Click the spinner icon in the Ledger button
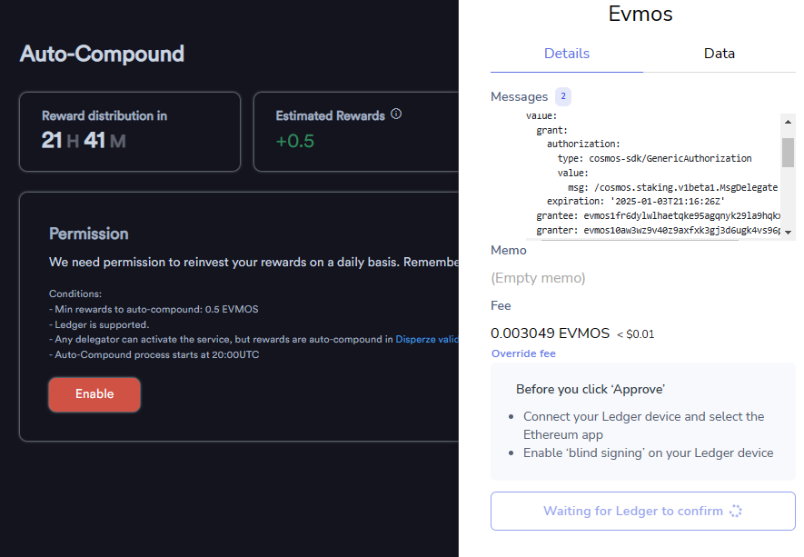804x557 pixels. 734,512
